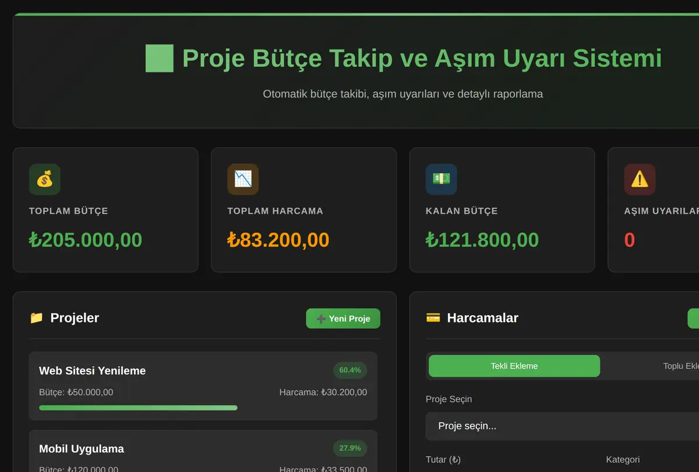Switch to the Toplu Ekleme tab
The width and height of the screenshot is (699, 472).
(x=680, y=366)
